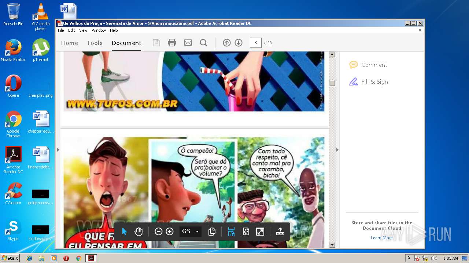Open Recycle Bin desktop icon
This screenshot has height=263, width=469.
[x=13, y=15]
